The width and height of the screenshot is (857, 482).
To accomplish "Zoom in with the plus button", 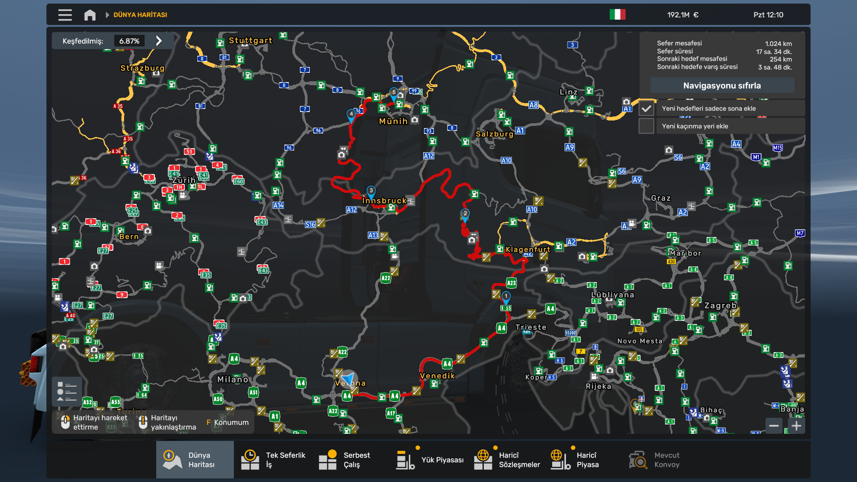I will [x=796, y=426].
